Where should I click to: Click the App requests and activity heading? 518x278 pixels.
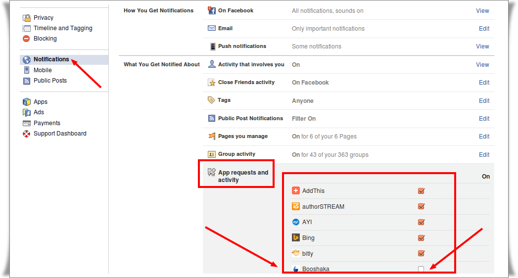click(243, 176)
